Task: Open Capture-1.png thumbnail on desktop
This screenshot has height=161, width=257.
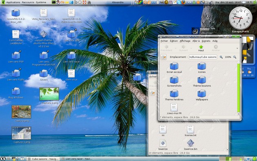Action: click(22, 133)
